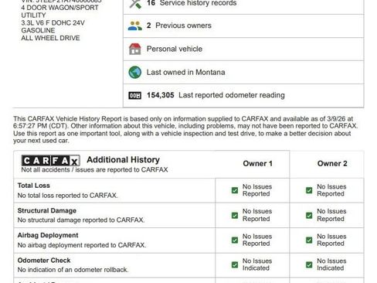Click the odometer reading icon
This screenshot has width=377, height=283.
point(135,95)
